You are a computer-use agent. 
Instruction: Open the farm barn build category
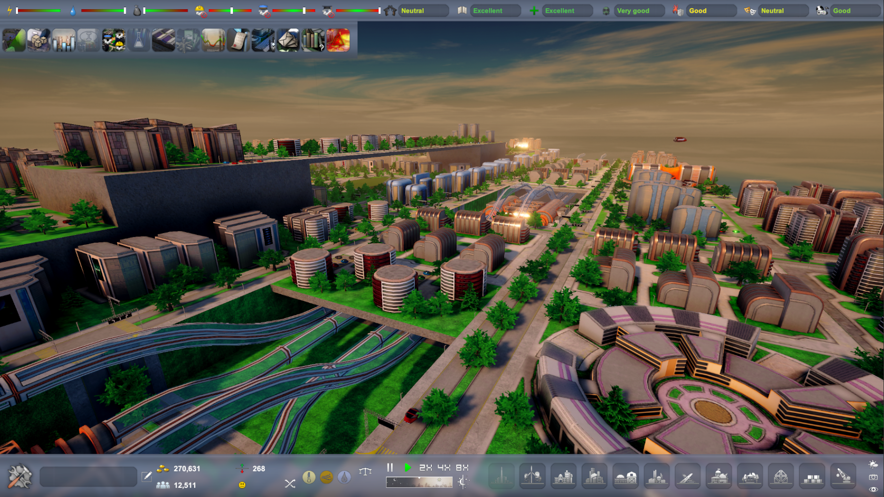pos(625,477)
